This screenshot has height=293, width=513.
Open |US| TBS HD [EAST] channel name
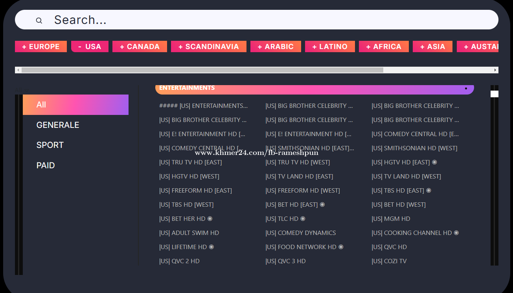[398, 191]
